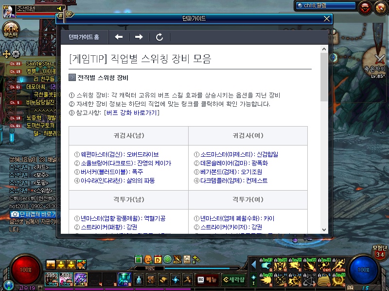
Task: Open the 세라샵 shop button
Action: (x=233, y=279)
